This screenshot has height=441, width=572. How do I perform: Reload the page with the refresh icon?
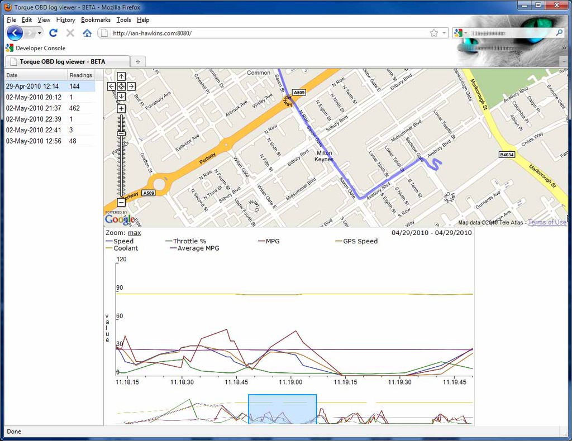(54, 33)
